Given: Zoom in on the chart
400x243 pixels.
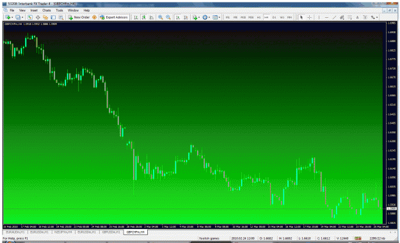Looking at the screenshot, I should click(161, 17).
